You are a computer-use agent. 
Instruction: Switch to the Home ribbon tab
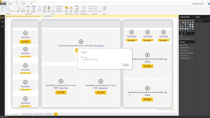click(x=10, y=4)
